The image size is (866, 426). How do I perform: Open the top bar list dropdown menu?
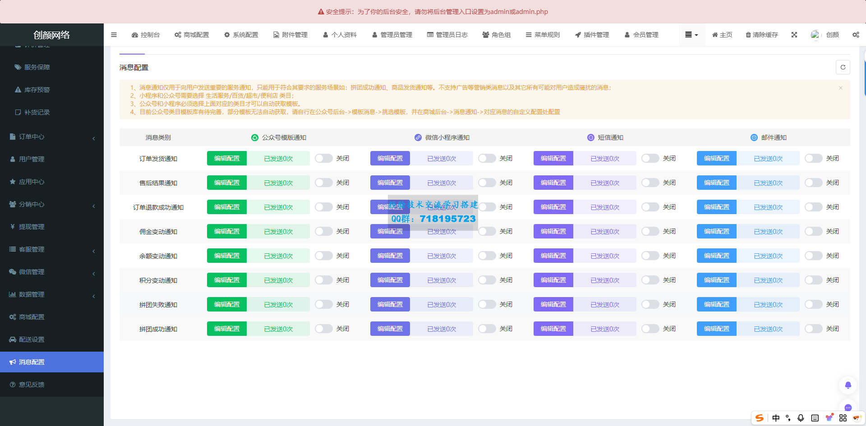(x=691, y=35)
